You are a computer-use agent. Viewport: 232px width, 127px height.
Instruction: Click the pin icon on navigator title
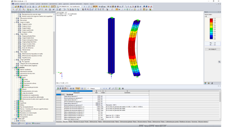pos(52,12)
